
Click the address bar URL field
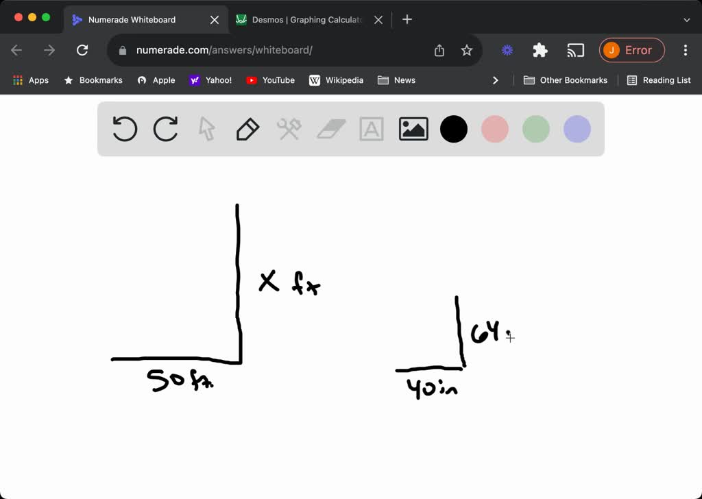coord(274,50)
